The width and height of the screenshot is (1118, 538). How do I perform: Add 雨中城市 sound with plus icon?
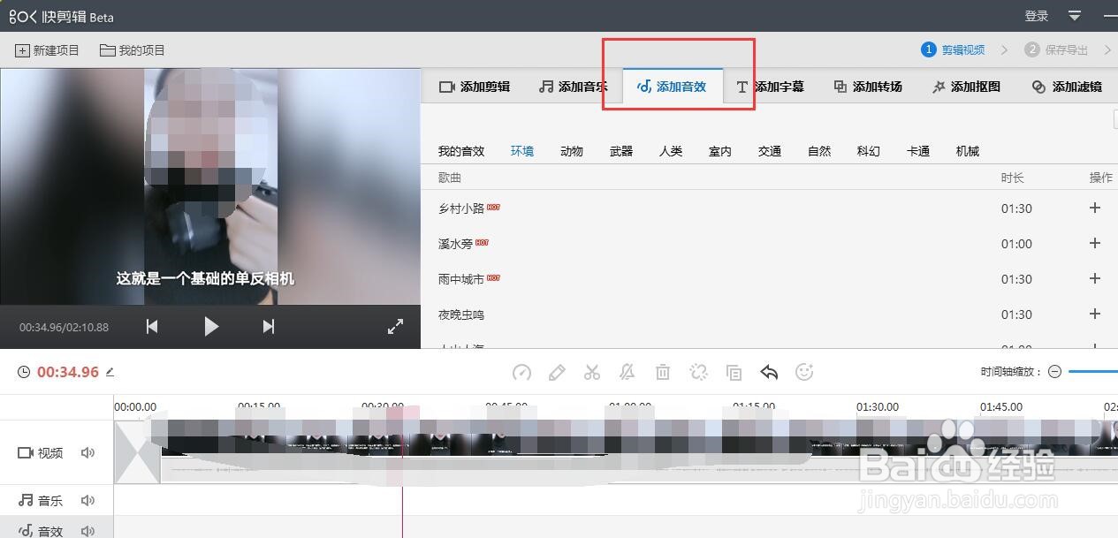pos(1095,278)
